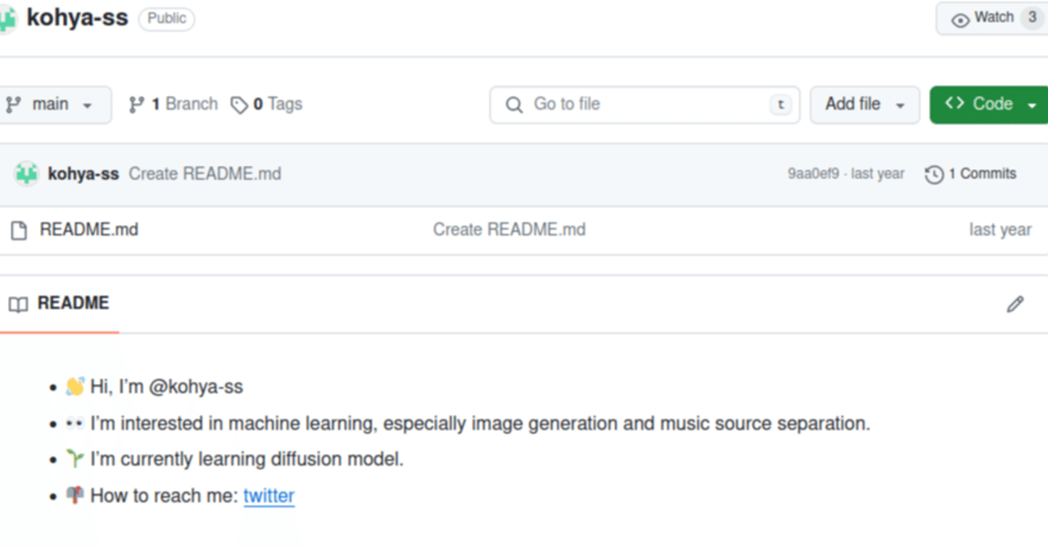View the 1 Commits history
Image resolution: width=1048 pixels, height=548 pixels.
pyautogui.click(x=982, y=173)
